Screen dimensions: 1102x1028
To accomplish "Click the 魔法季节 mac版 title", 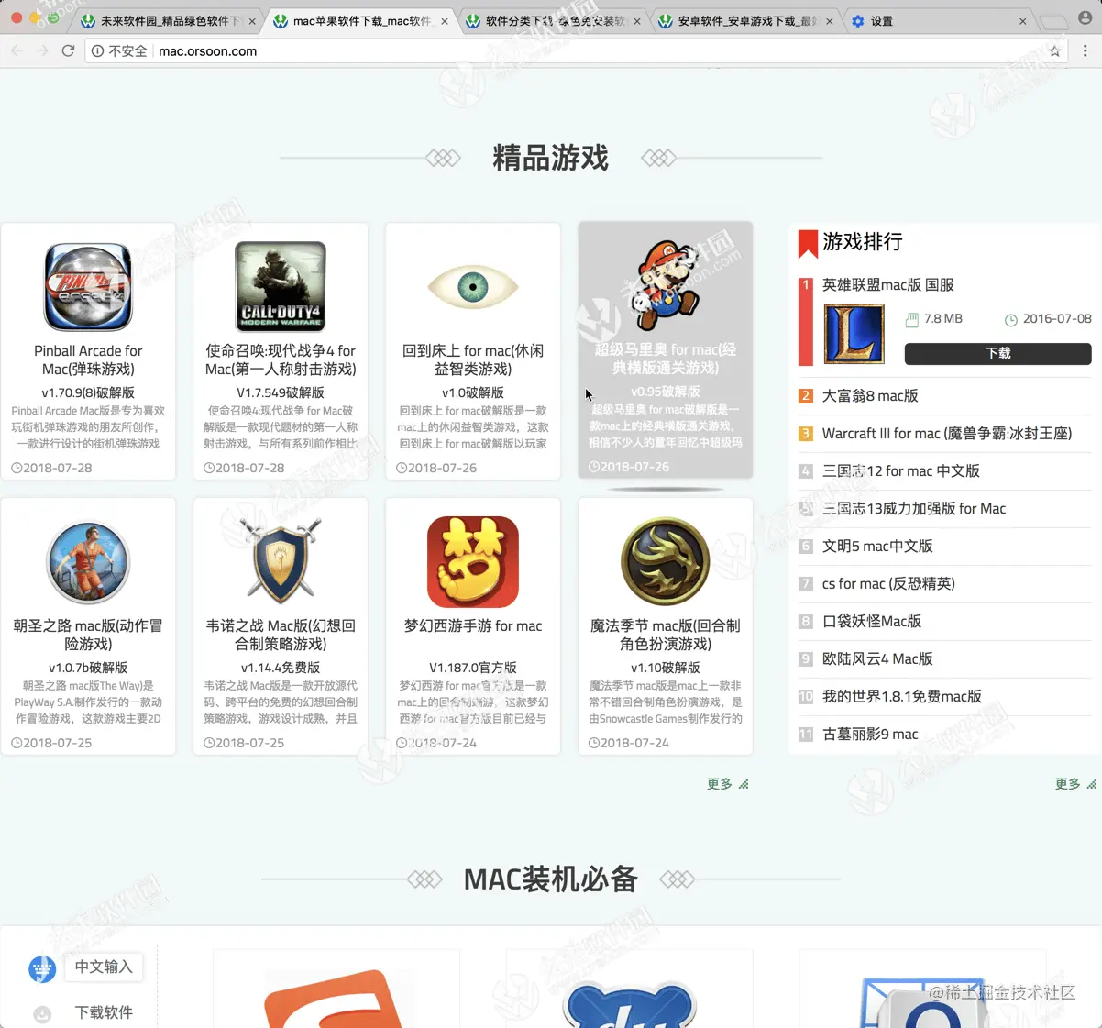I will point(666,636).
